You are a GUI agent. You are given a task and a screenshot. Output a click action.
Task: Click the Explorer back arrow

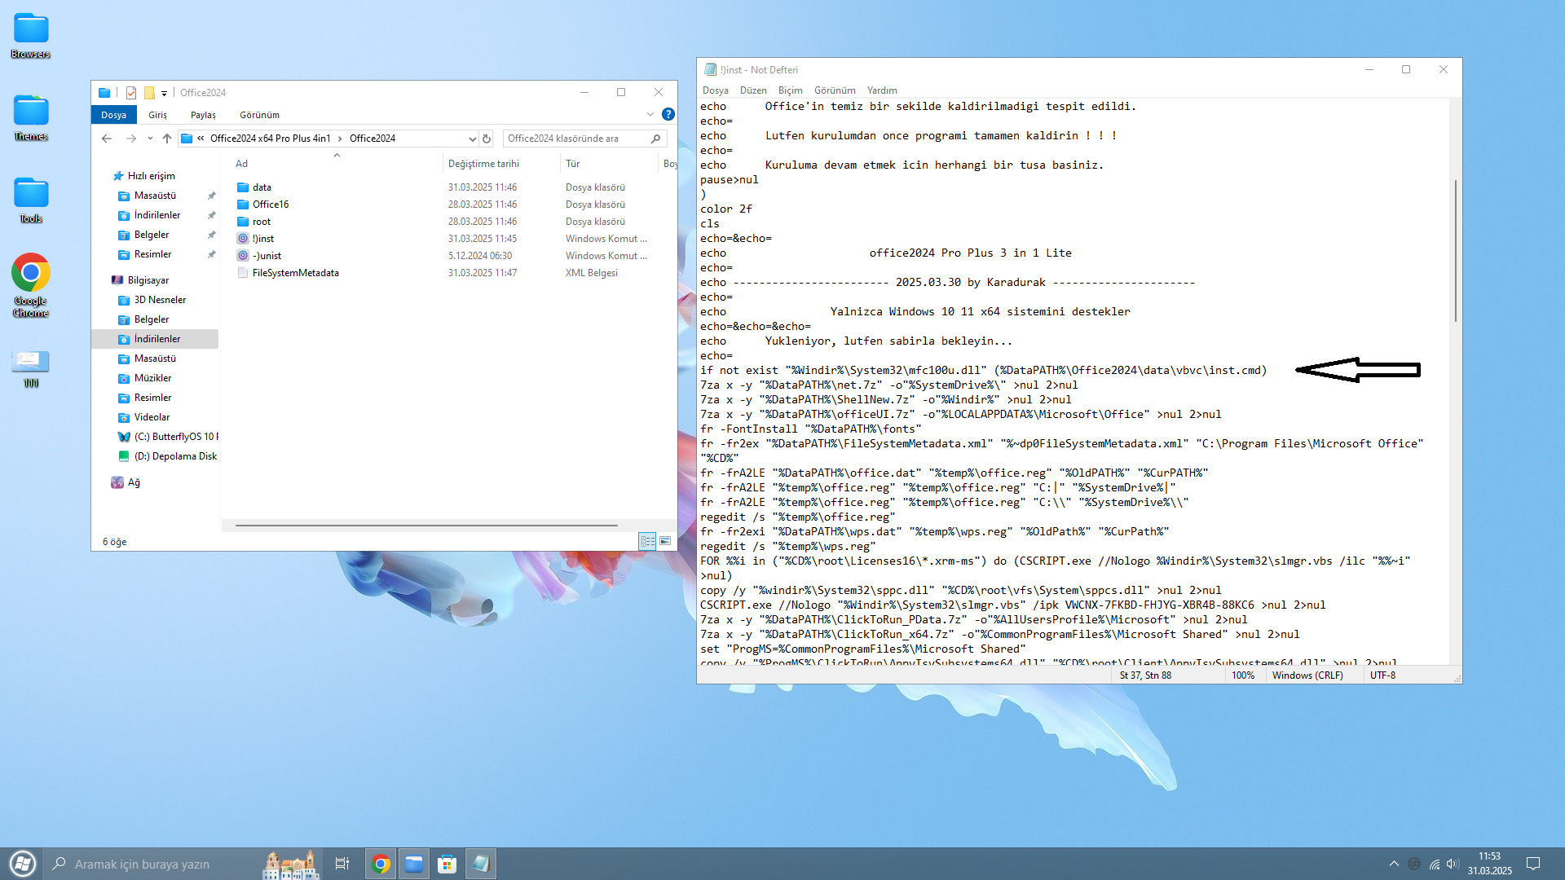click(107, 139)
